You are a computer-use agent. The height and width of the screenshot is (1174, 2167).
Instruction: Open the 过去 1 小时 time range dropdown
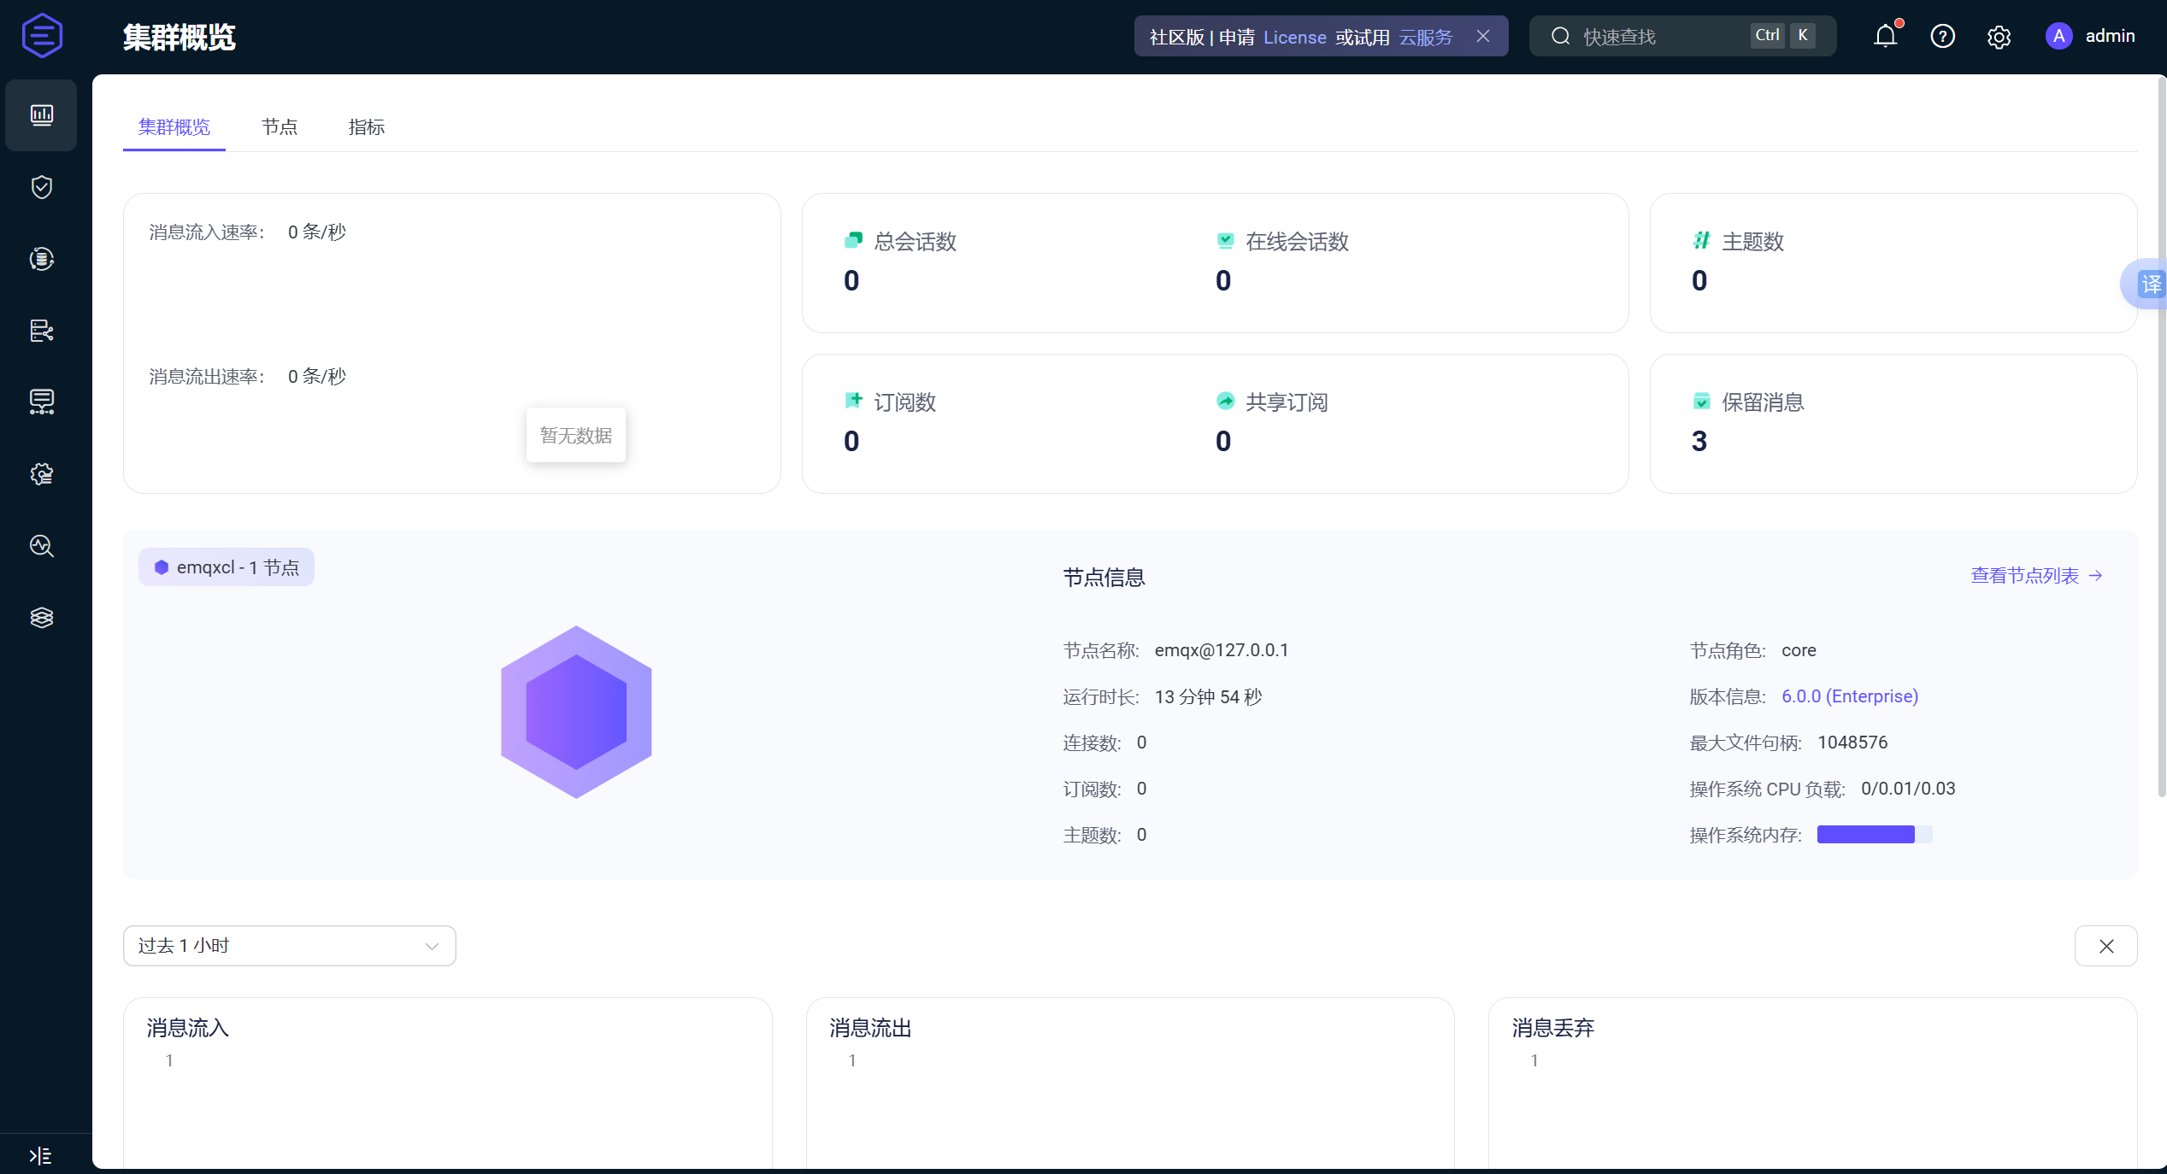[x=289, y=946]
